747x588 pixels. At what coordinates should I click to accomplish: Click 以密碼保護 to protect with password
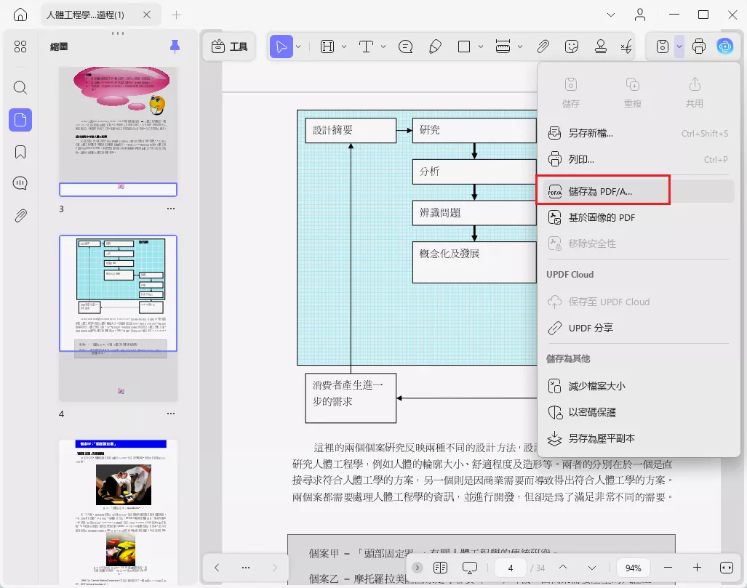point(592,412)
